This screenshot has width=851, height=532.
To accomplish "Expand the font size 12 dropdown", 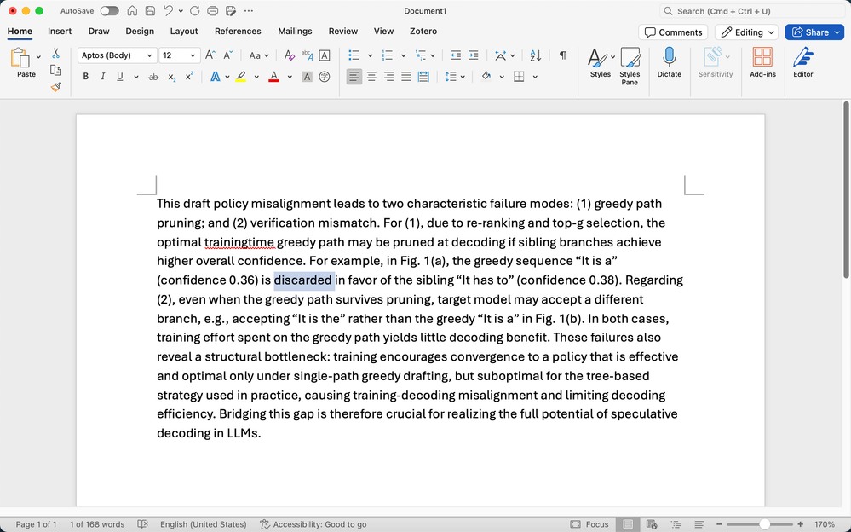I will click(x=194, y=55).
